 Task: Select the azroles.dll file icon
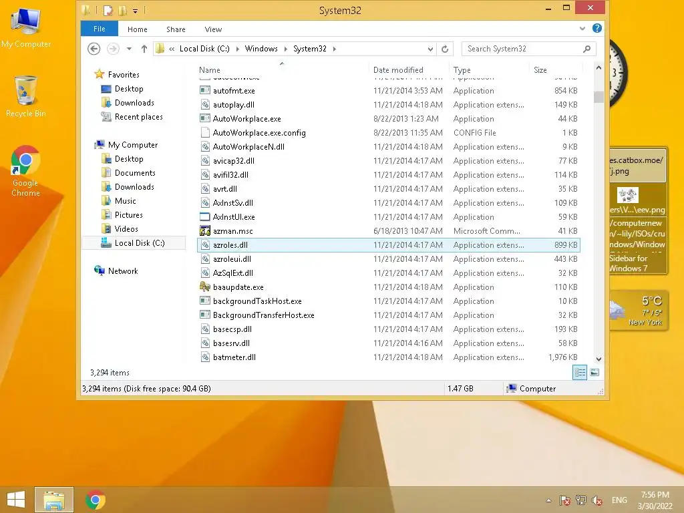[x=205, y=244]
